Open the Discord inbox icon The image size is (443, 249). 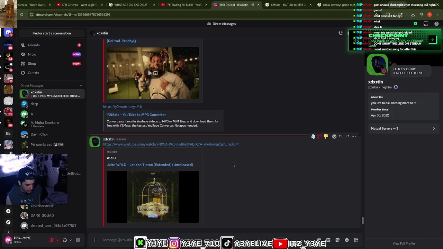[x=426, y=24]
